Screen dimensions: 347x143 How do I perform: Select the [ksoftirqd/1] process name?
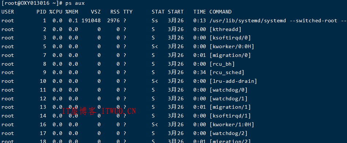coord(230,116)
